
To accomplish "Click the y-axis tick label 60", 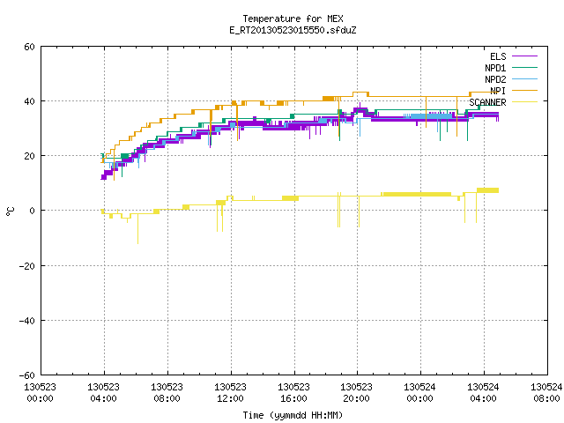I will pyautogui.click(x=29, y=47).
